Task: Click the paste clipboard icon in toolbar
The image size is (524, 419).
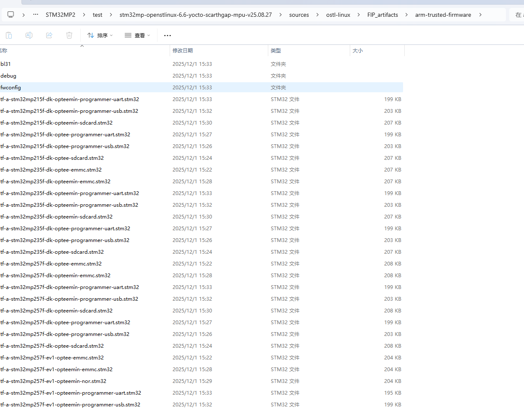Action: pos(9,35)
